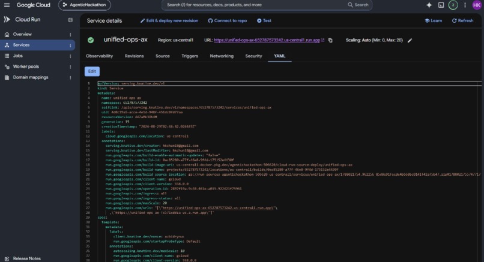Click the build-image-uri annotation line
The height and width of the screenshot is (262, 484).
229,165
